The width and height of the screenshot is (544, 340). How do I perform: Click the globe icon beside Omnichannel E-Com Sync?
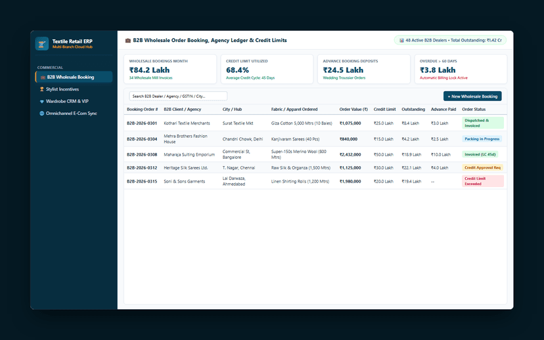tap(42, 114)
